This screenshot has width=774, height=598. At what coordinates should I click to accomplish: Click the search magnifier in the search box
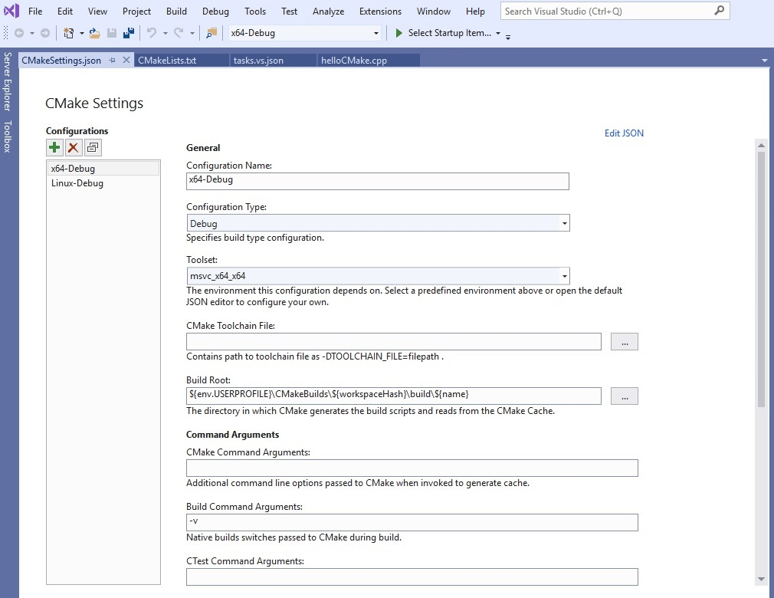coord(716,11)
